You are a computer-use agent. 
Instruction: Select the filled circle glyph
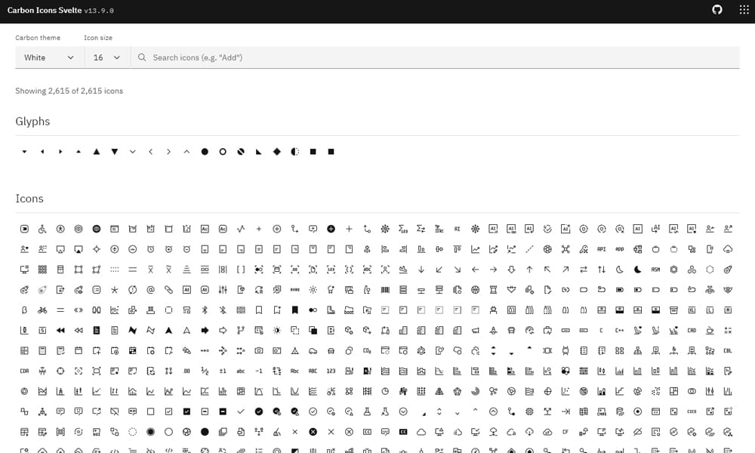click(x=205, y=152)
